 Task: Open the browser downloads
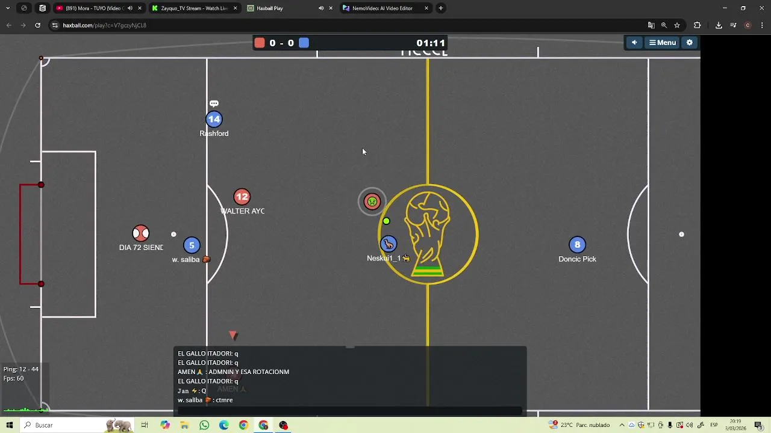pos(719,25)
